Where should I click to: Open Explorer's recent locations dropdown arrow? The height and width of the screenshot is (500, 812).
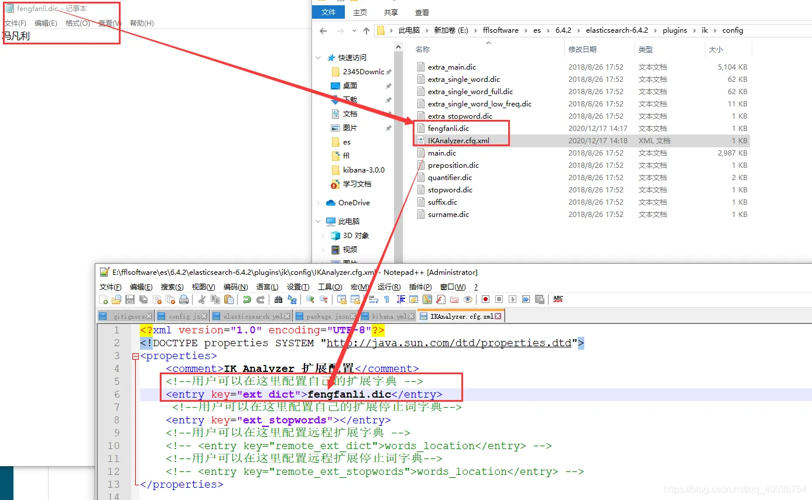point(354,30)
